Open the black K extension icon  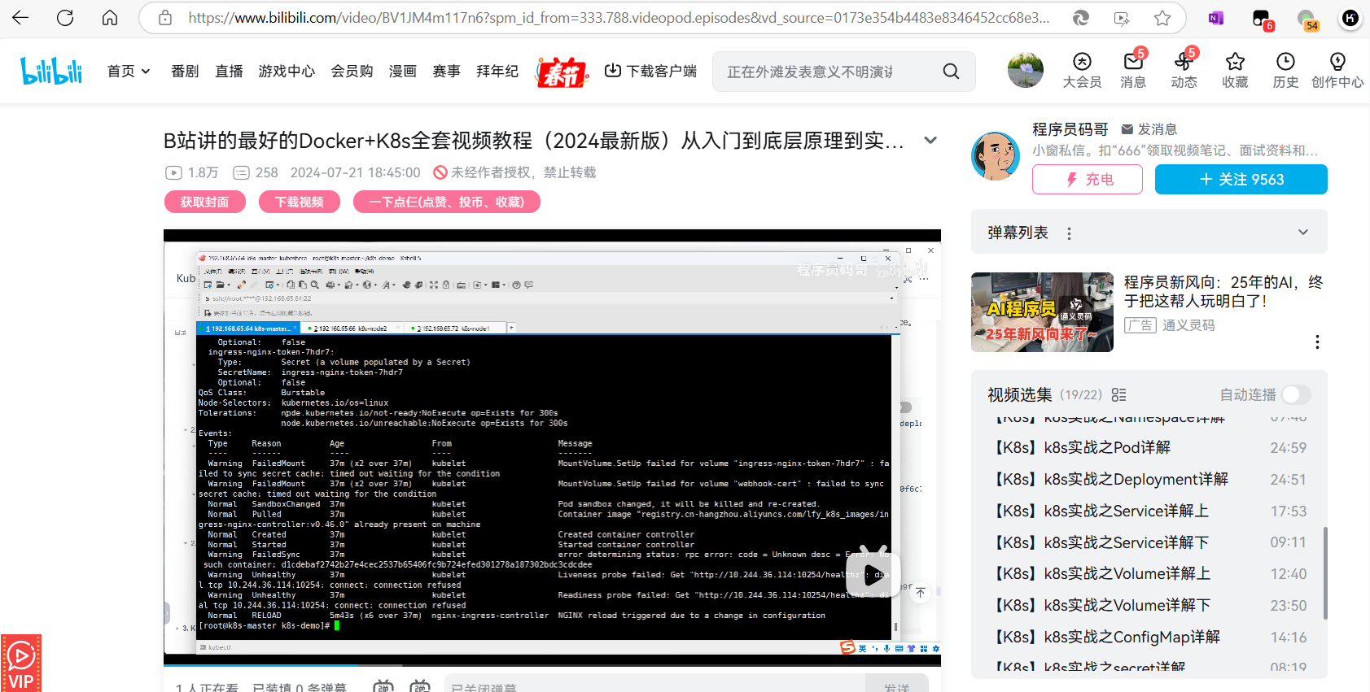[1350, 17]
